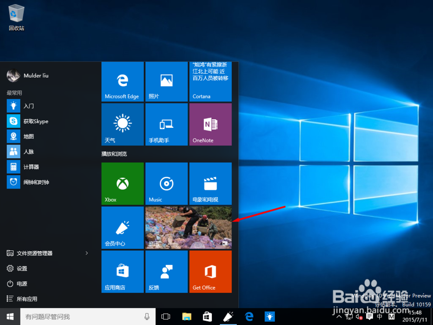Switch the 中 input language indicator
Image resolution: width=433 pixels, height=325 pixels.
380,317
